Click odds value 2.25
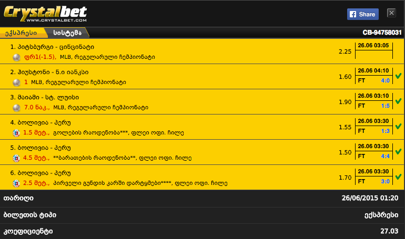Viewport: 405px width, 239px height. click(345, 51)
